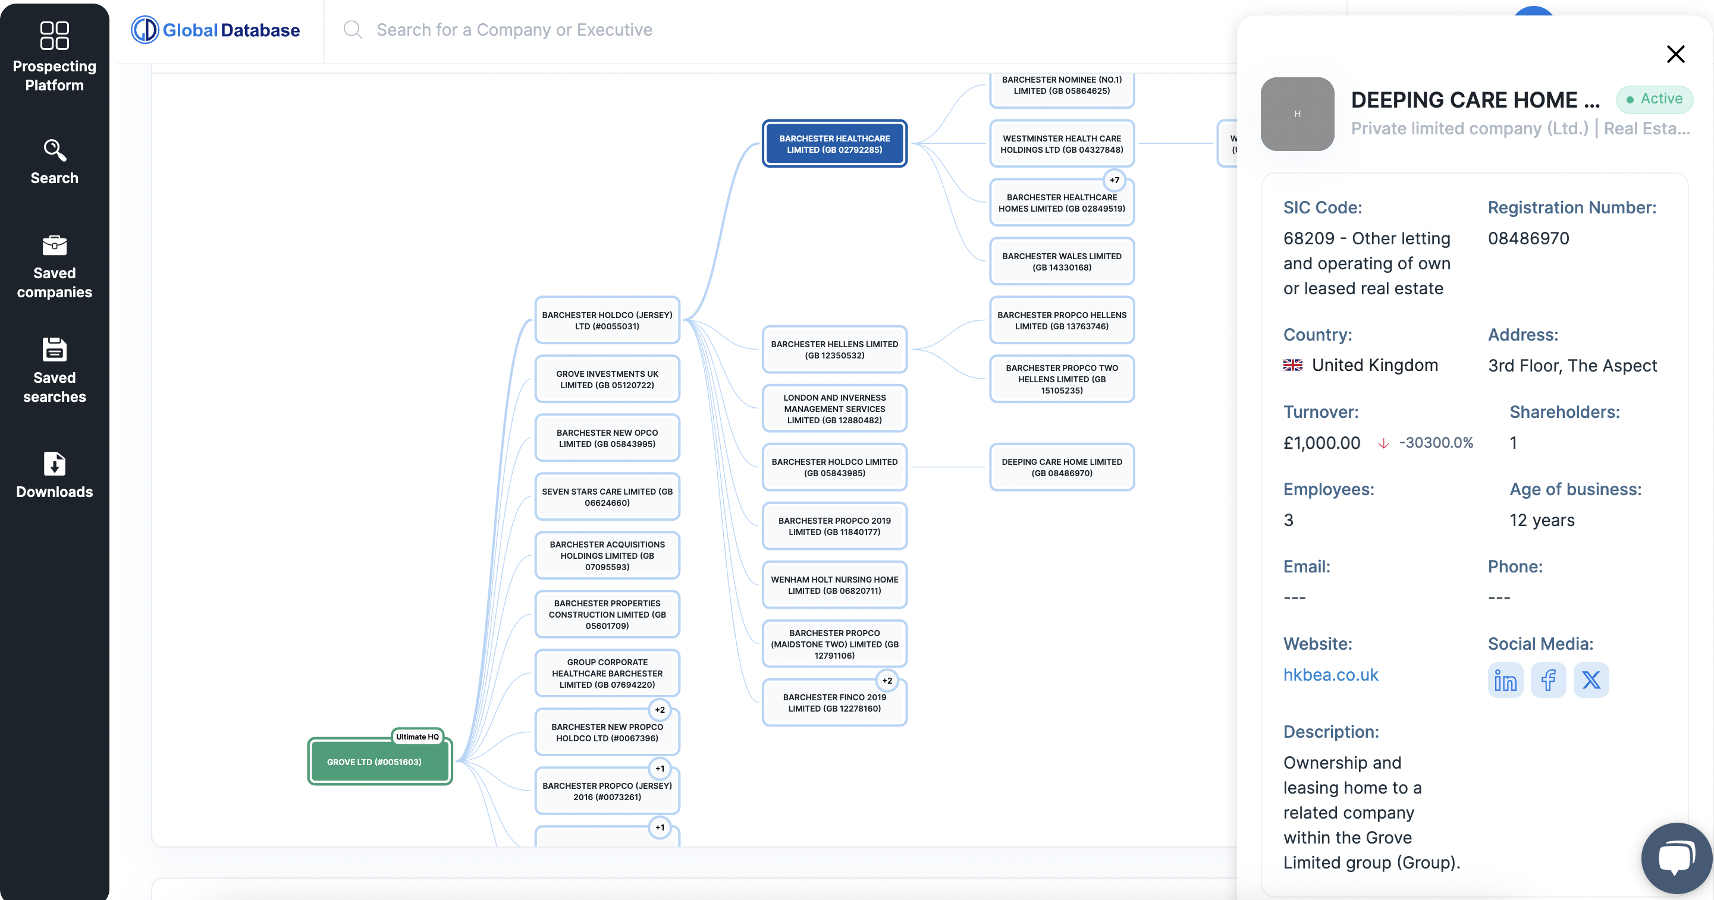
Task: Select Barchester Propco (Maidstone Two) node
Action: tap(834, 644)
